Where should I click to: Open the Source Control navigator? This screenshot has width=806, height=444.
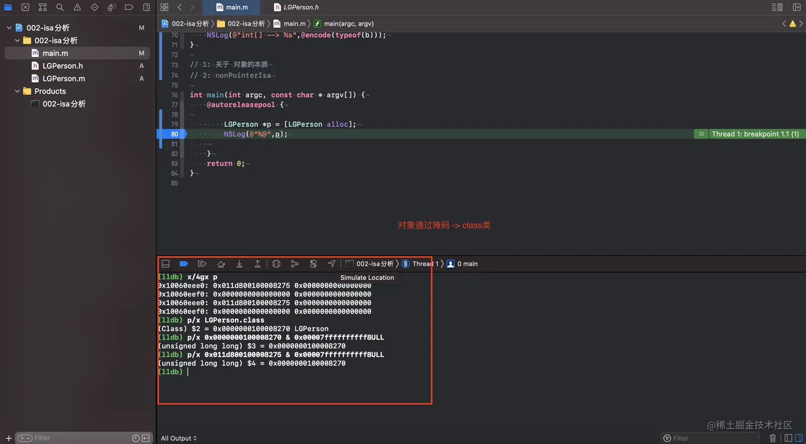click(25, 7)
